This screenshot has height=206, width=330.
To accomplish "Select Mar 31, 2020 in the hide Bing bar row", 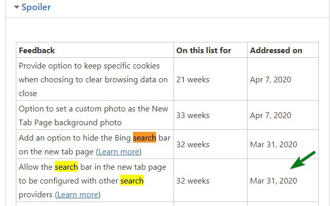I will coord(273,145).
